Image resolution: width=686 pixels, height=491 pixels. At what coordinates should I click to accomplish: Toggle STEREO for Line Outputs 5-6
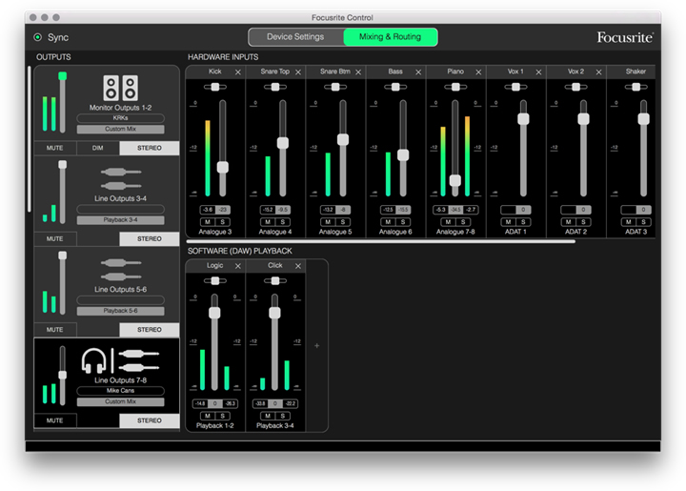click(x=149, y=330)
